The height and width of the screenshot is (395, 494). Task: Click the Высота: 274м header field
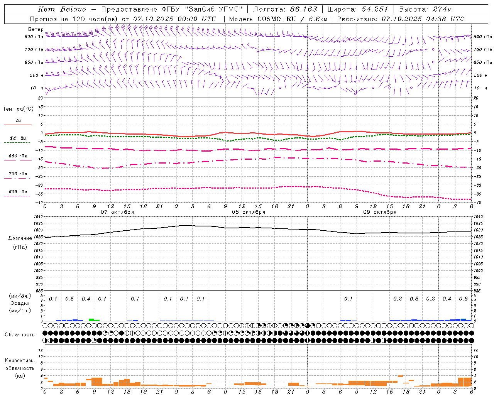(425, 9)
